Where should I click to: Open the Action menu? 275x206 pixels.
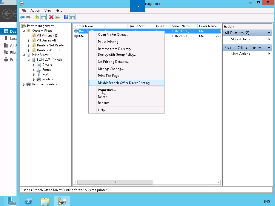click(x=35, y=10)
